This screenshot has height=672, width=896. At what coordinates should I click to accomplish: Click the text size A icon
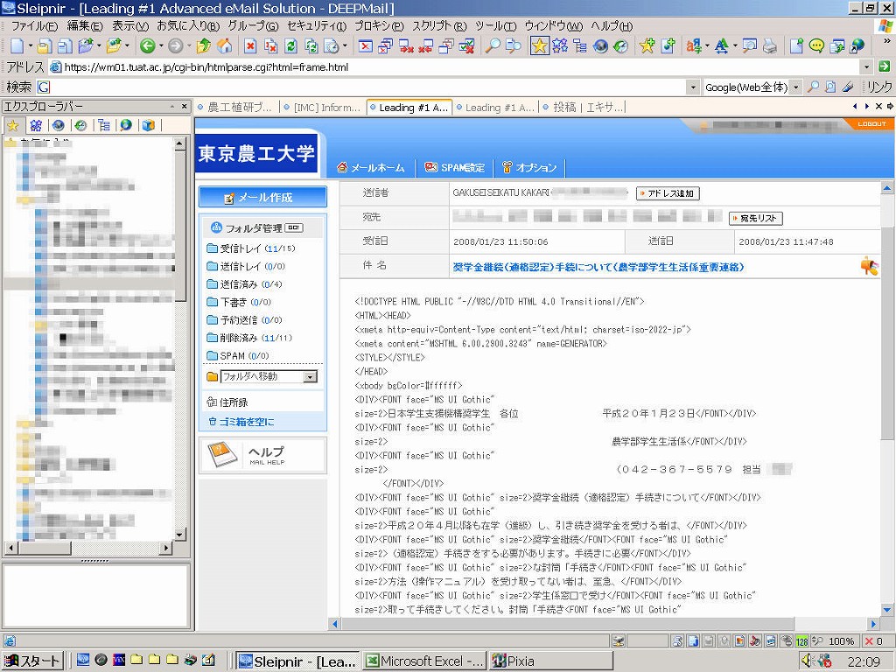click(721, 45)
